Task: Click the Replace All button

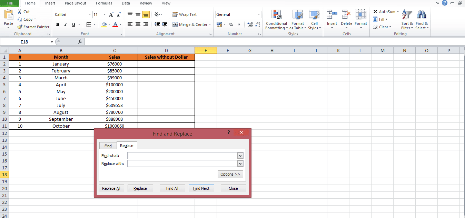Action: tap(111, 188)
